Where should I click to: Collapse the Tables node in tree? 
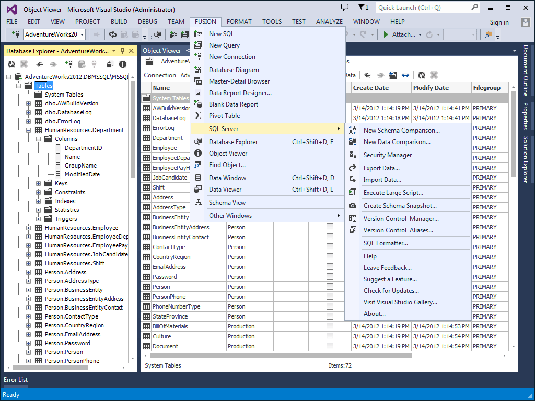[19, 86]
